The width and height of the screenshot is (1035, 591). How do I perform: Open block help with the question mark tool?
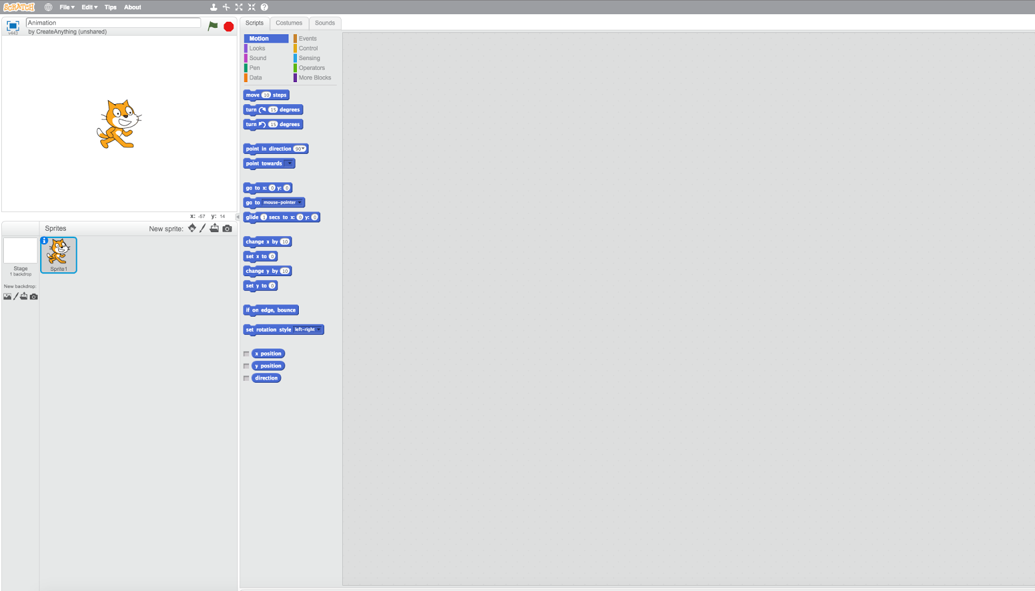click(263, 7)
